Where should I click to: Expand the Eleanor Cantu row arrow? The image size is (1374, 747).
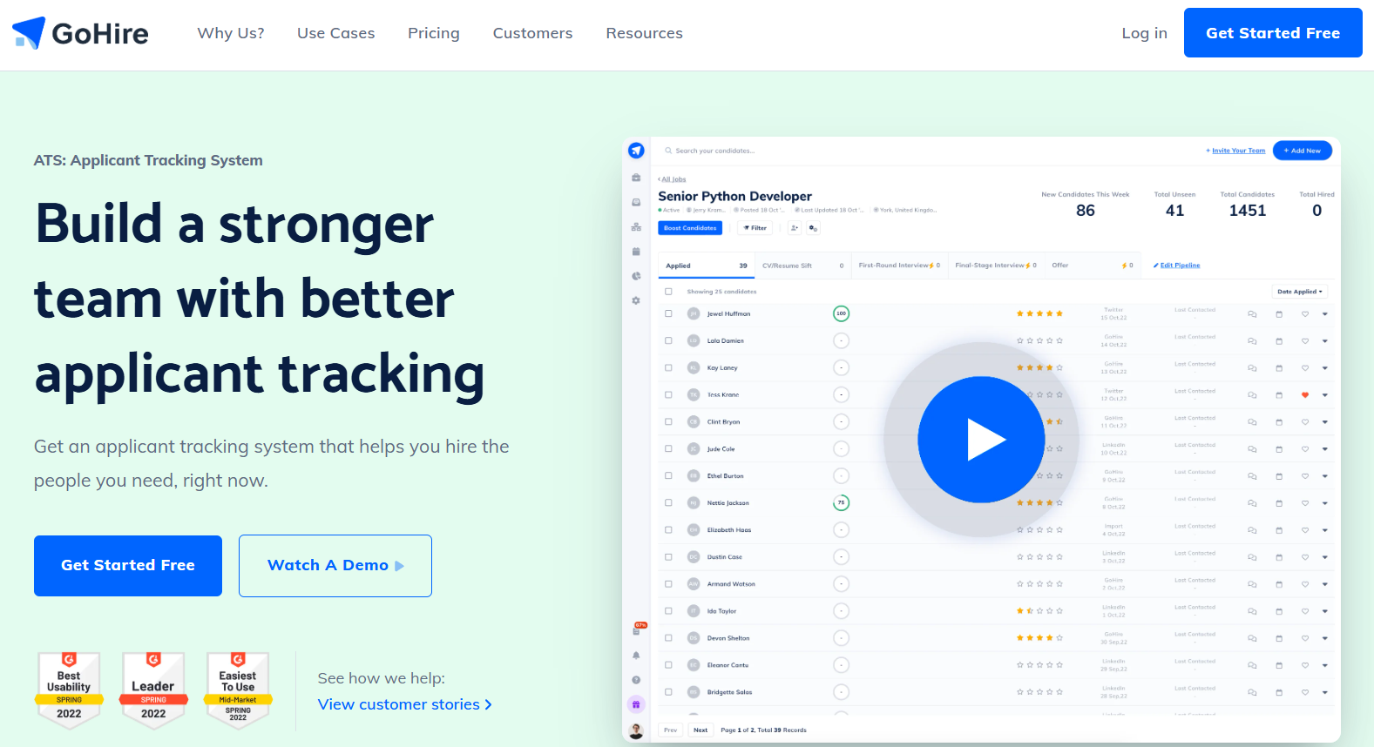(1325, 665)
